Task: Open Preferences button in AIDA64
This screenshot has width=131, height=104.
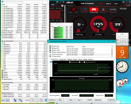Action: (x=98, y=100)
